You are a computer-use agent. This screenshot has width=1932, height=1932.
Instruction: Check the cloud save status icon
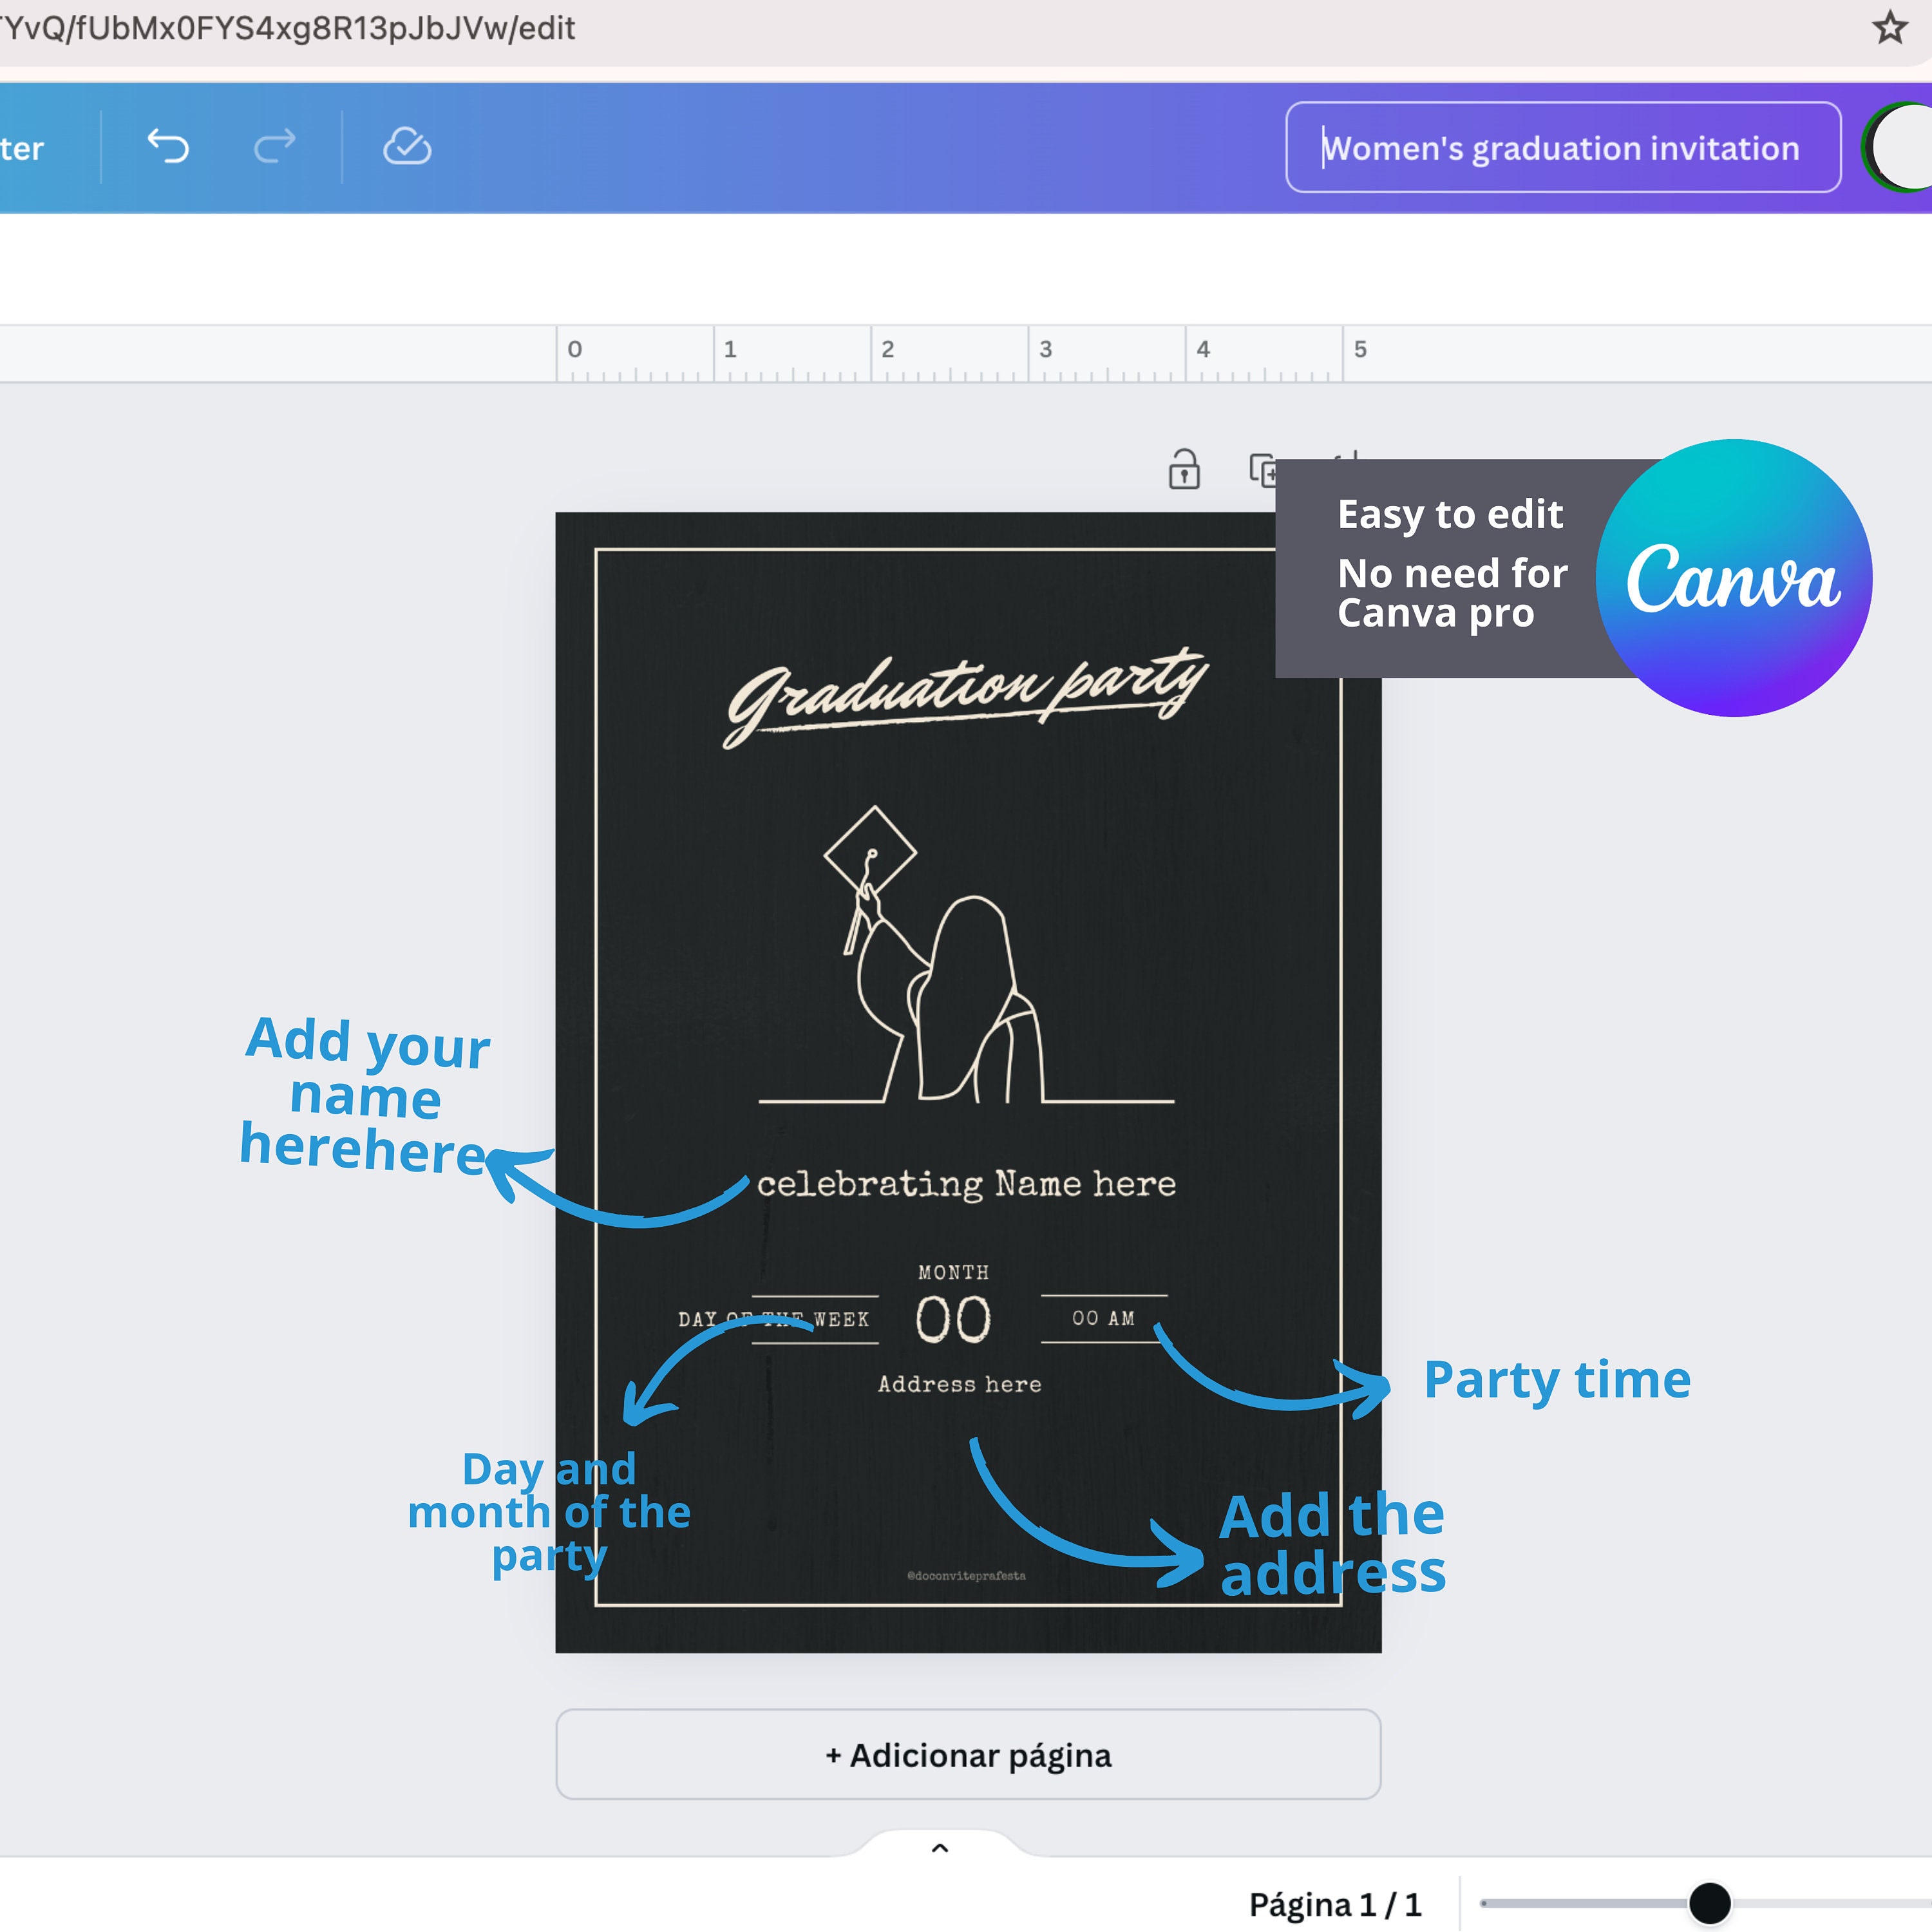[406, 147]
